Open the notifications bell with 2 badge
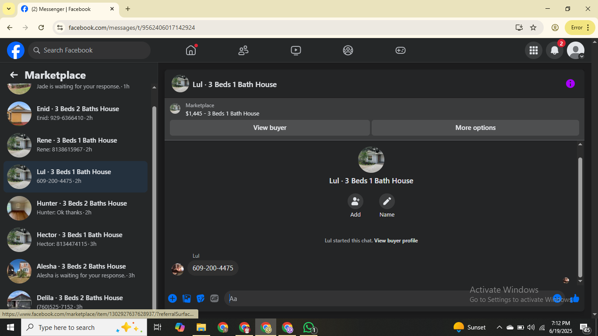The height and width of the screenshot is (336, 598). click(x=555, y=50)
